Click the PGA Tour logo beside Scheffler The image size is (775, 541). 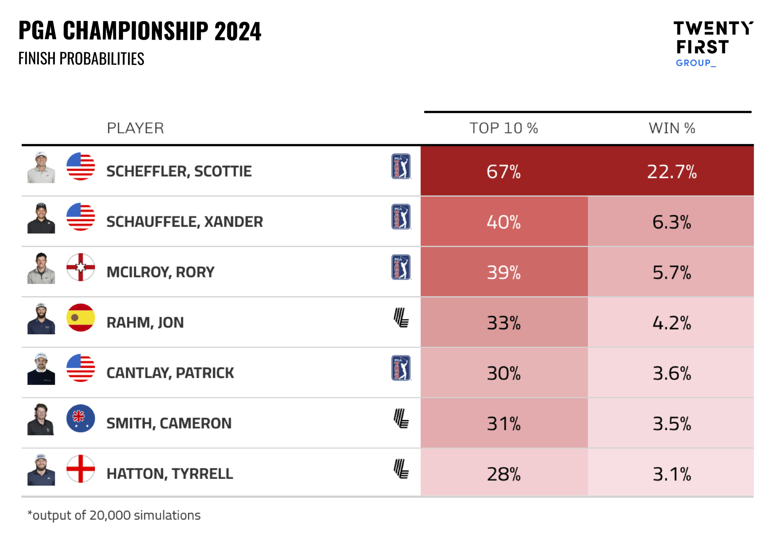point(401,166)
